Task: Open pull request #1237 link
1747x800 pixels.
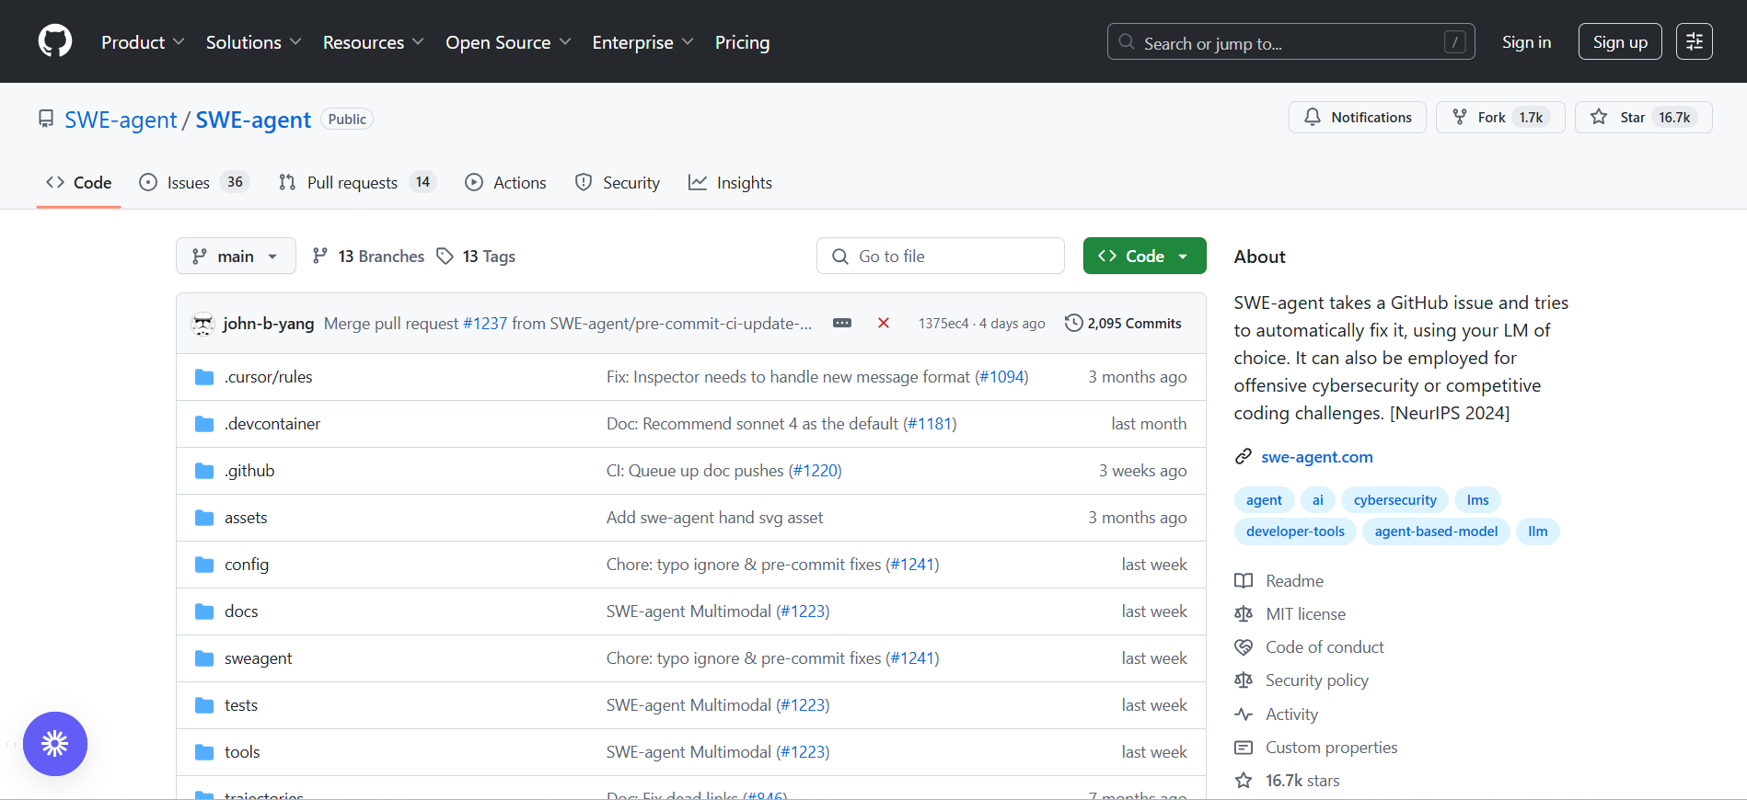Action: point(485,324)
